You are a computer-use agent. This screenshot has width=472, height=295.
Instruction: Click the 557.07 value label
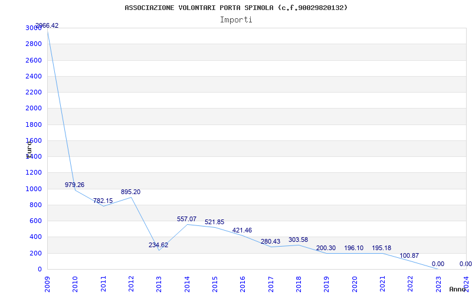[186, 219]
